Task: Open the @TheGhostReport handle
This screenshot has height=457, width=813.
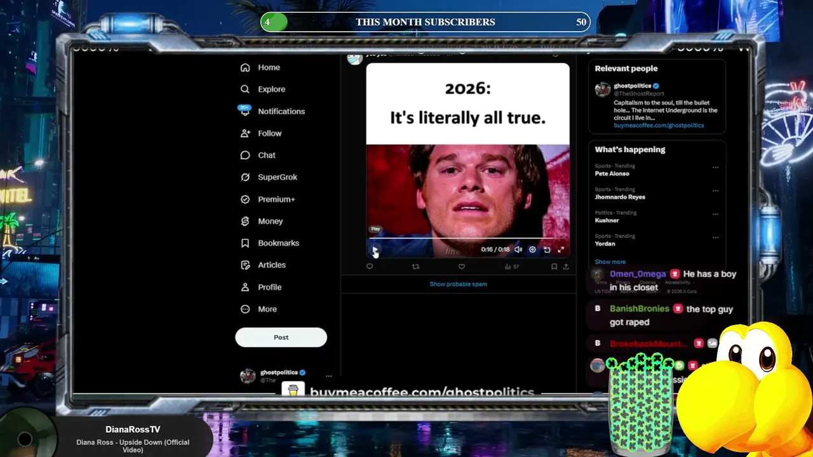Action: tap(639, 94)
